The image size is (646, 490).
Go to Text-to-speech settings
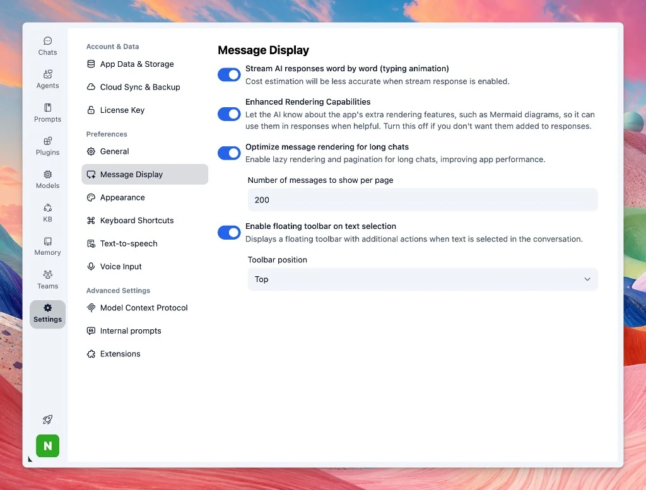pyautogui.click(x=144, y=243)
